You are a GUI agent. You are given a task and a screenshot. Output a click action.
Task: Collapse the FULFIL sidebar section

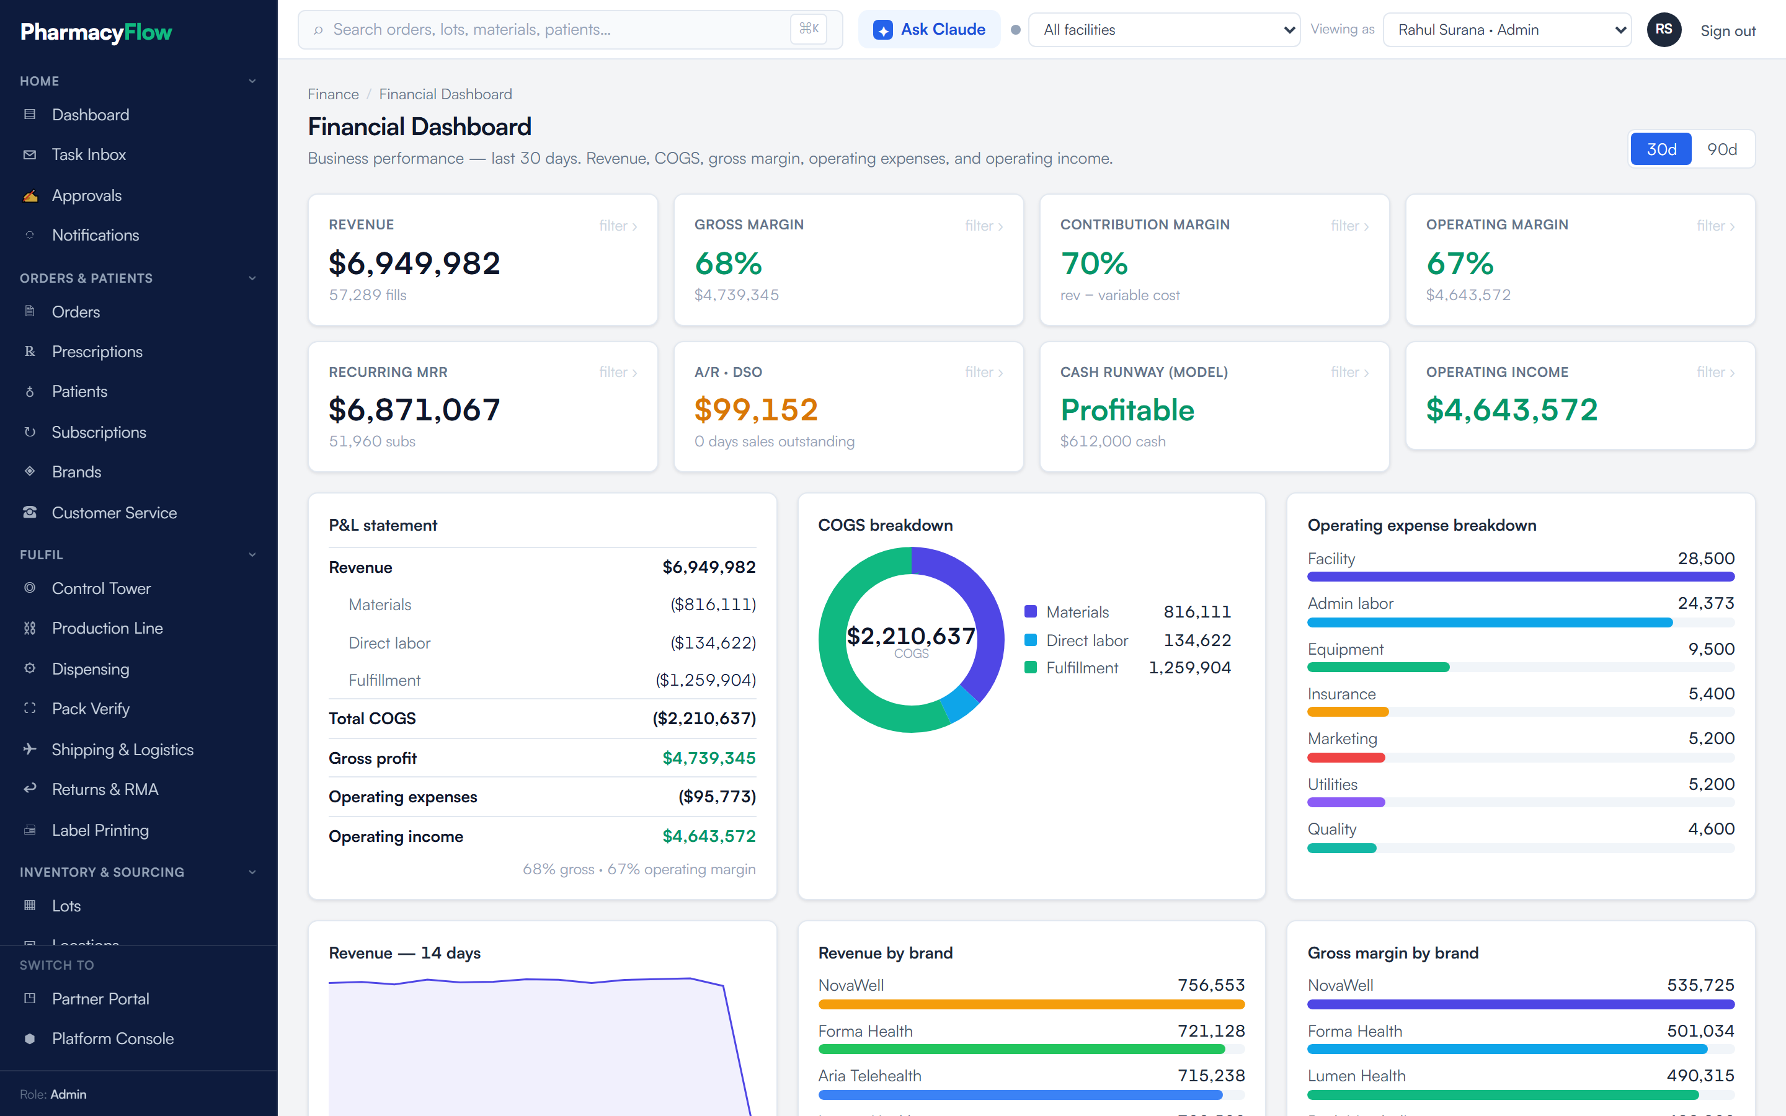coord(252,554)
